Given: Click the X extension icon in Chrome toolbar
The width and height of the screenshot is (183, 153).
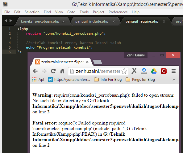Looking at the screenshot, I should click(134, 71).
